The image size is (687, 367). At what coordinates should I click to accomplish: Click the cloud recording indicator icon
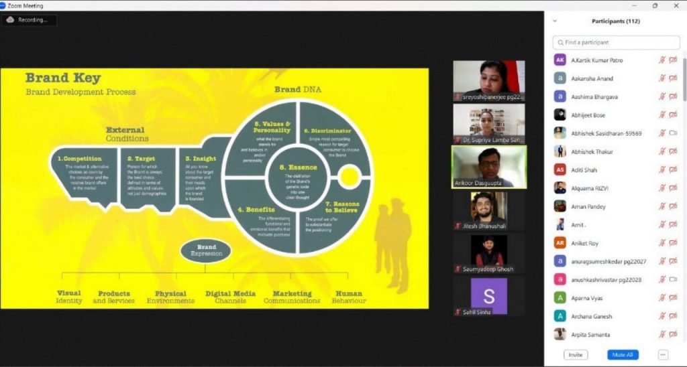(10, 19)
